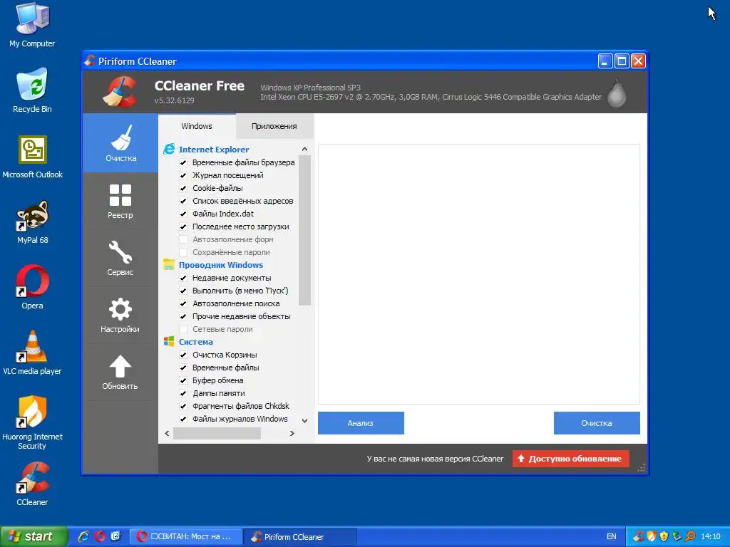
Task: Click the CCleaner logo in header
Action: pos(120,92)
